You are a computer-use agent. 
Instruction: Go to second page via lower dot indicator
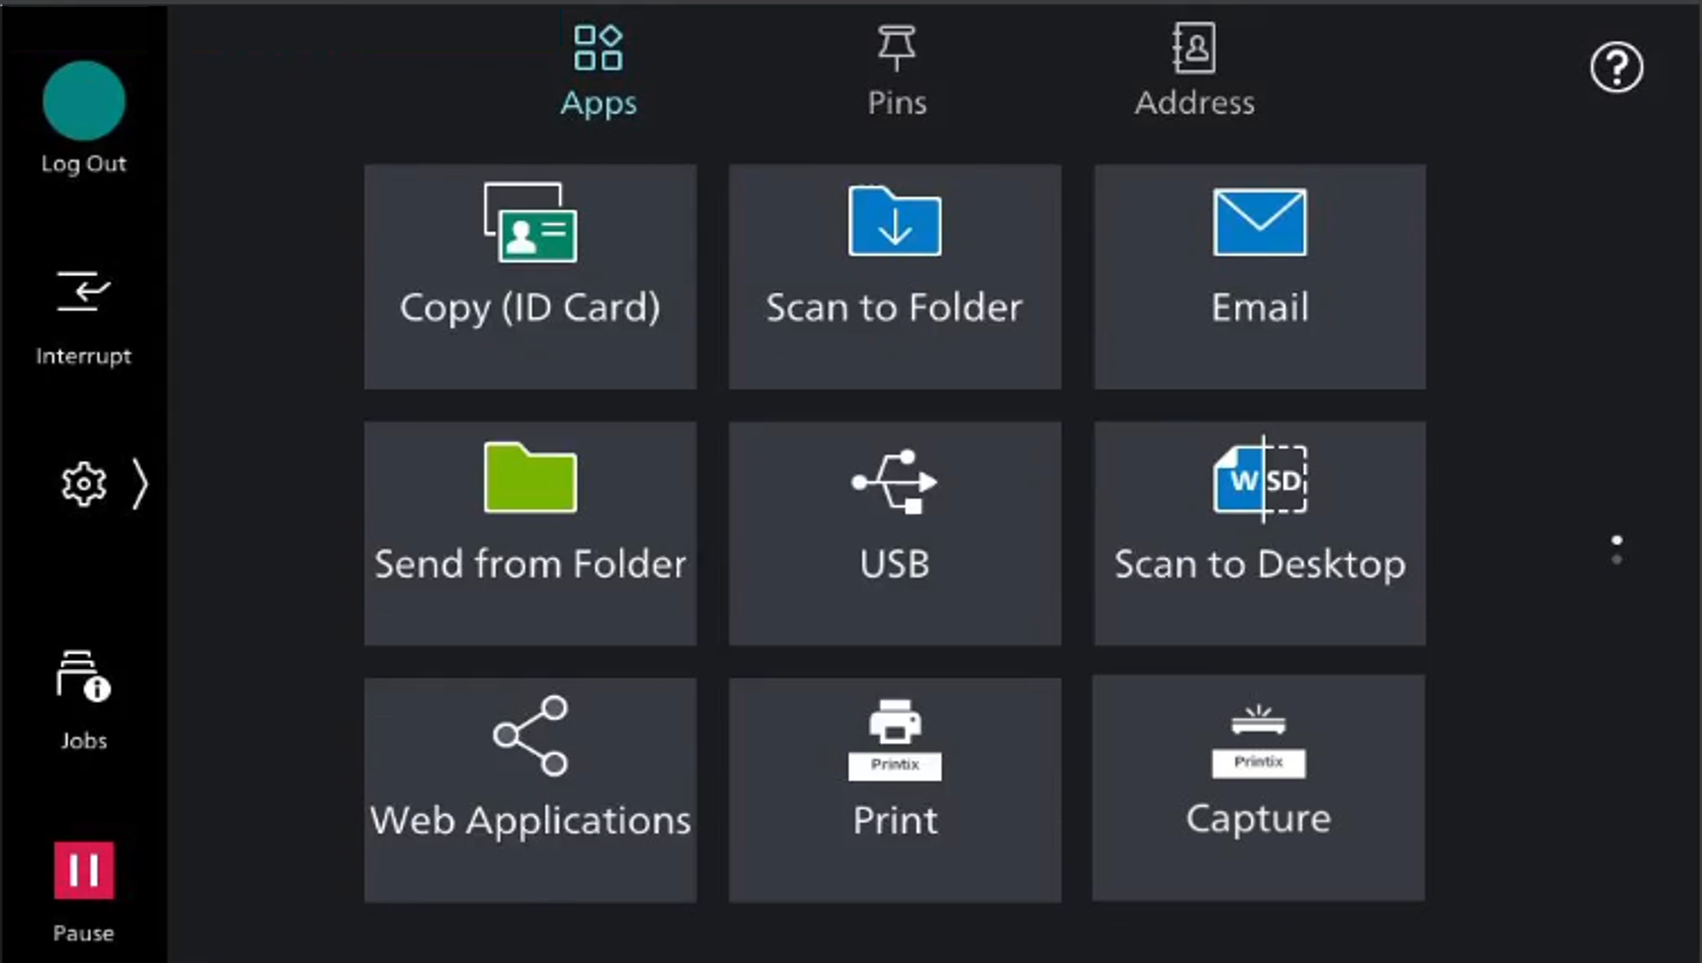[1617, 560]
